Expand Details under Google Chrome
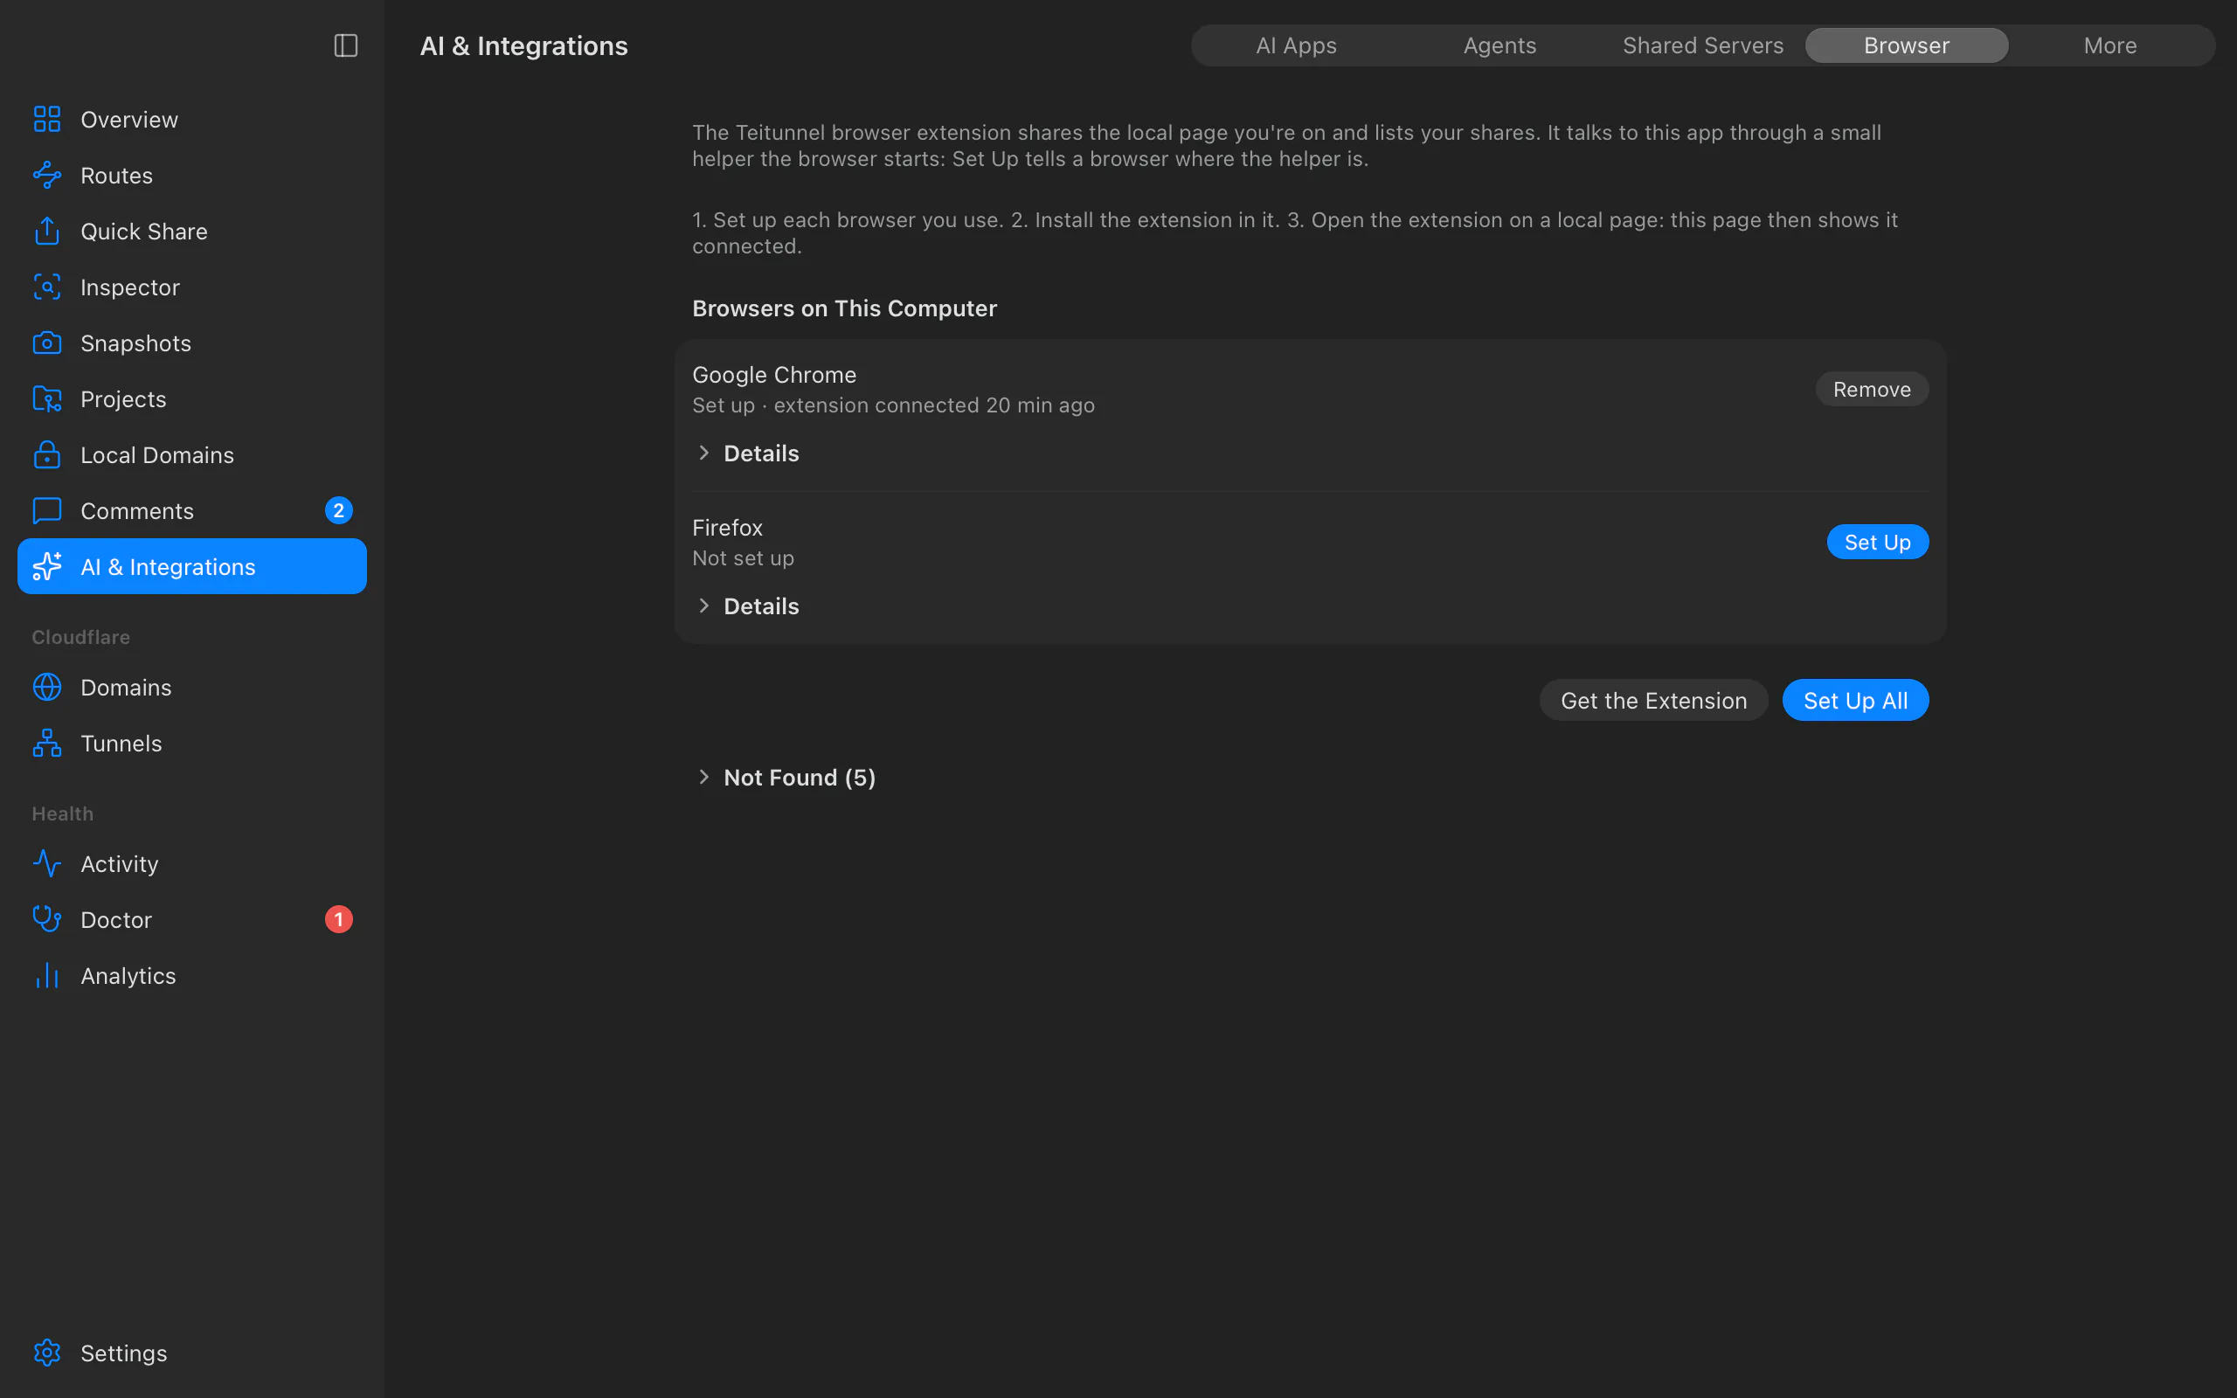The width and height of the screenshot is (2237, 1398). [x=747, y=453]
